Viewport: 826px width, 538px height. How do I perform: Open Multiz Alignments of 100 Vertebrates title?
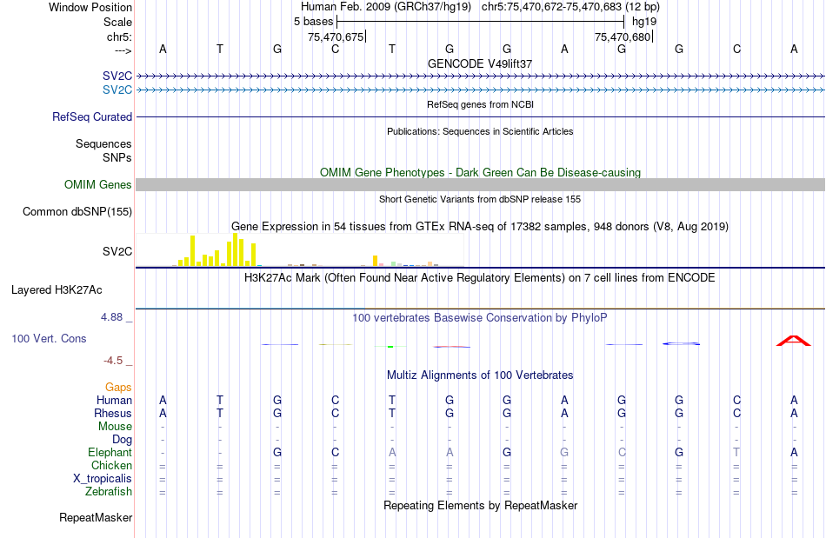(480, 375)
